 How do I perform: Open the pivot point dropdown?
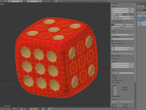[19, 109]
